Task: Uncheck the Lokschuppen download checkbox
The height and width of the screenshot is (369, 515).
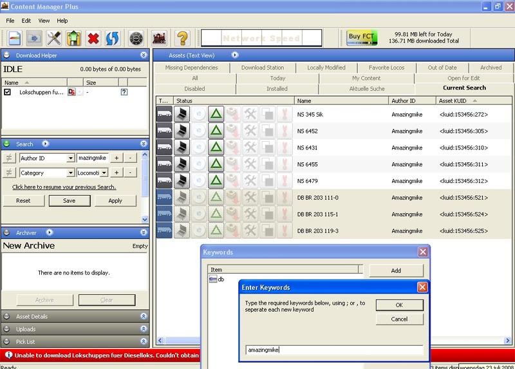Action: (x=7, y=92)
